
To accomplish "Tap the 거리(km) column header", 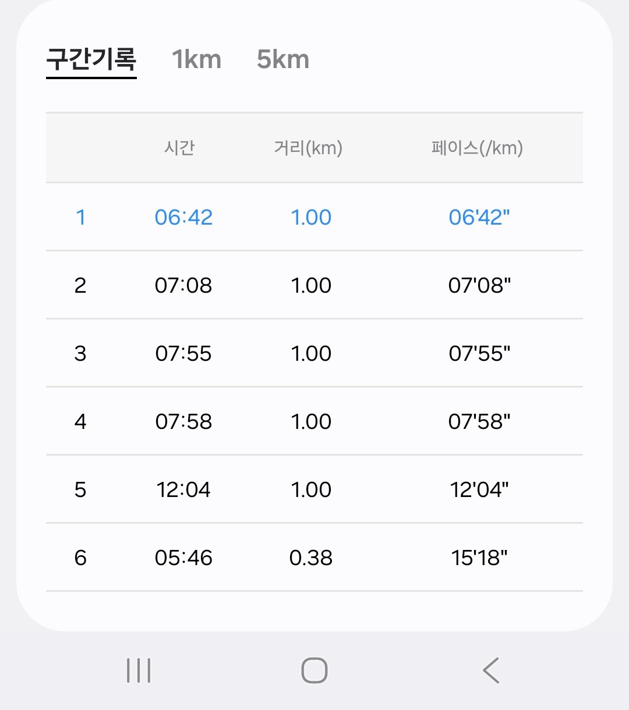I will coord(308,148).
